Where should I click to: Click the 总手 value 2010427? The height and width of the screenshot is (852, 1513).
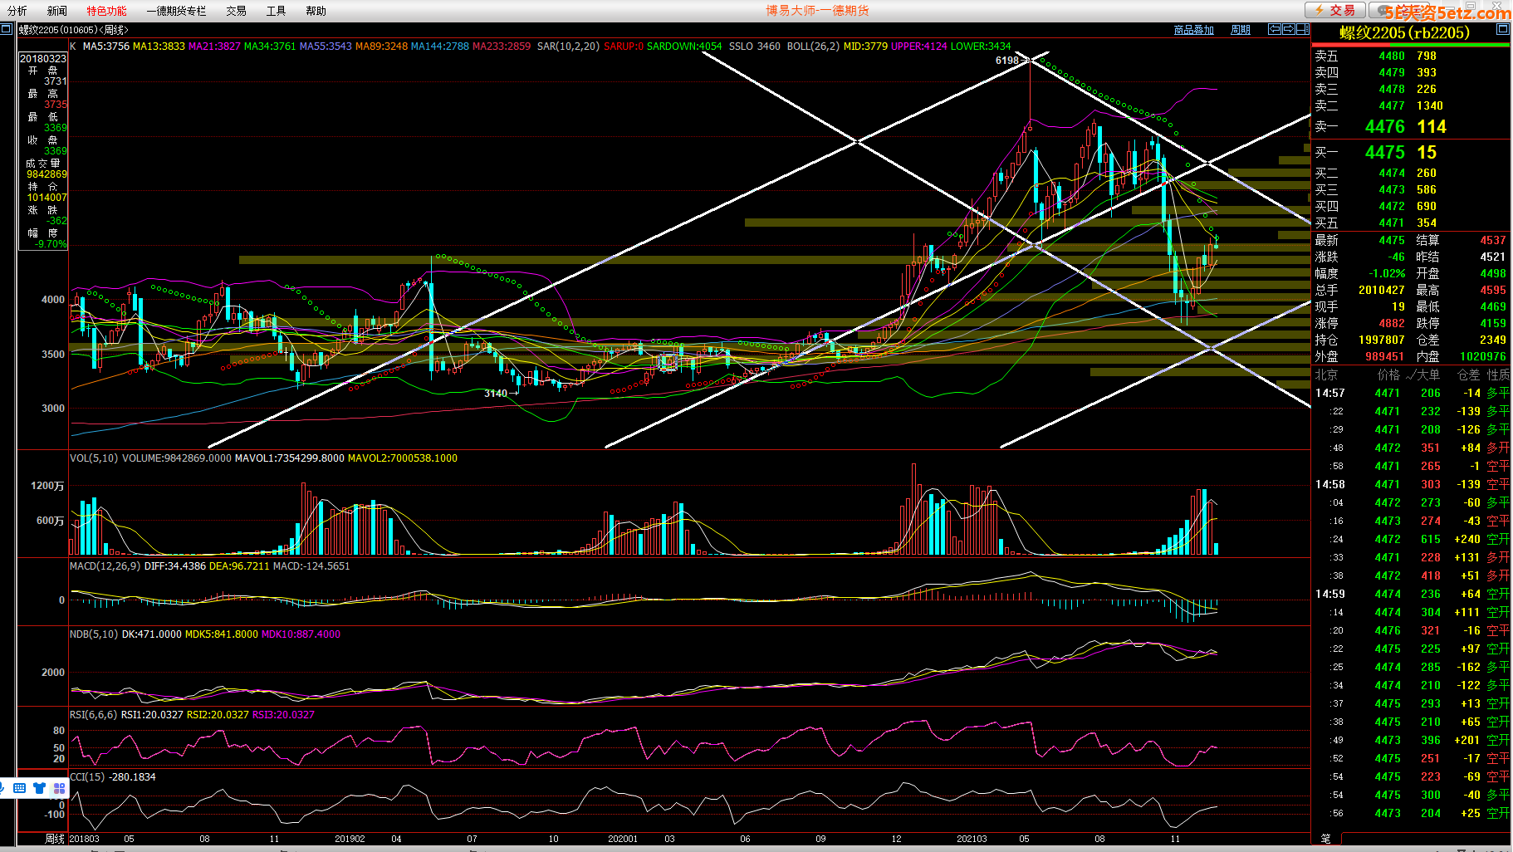click(1382, 290)
